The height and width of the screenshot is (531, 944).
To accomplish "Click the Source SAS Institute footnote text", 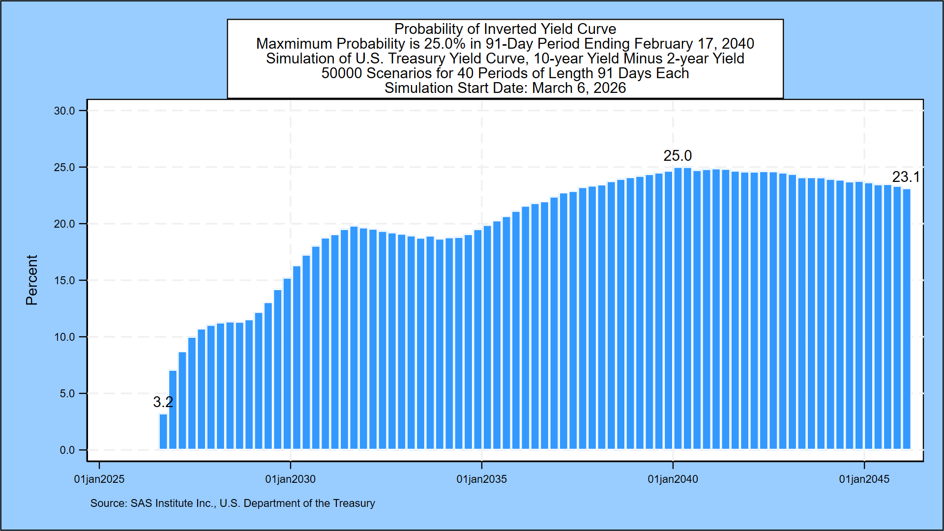I will tap(233, 503).
